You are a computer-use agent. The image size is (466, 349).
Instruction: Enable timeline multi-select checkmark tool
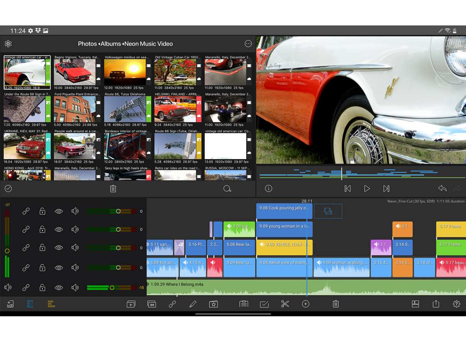point(264,304)
